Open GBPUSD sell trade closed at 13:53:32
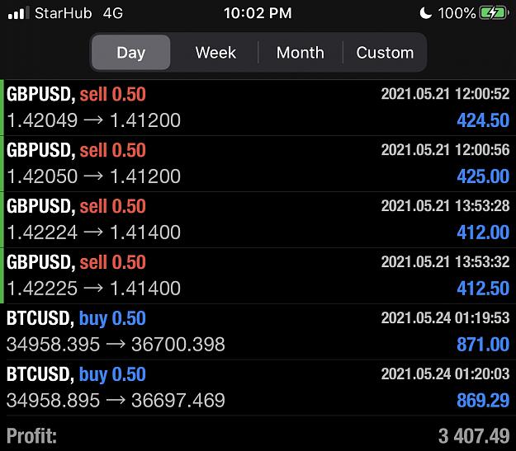Screen dimensions: 516x451 coord(258,275)
